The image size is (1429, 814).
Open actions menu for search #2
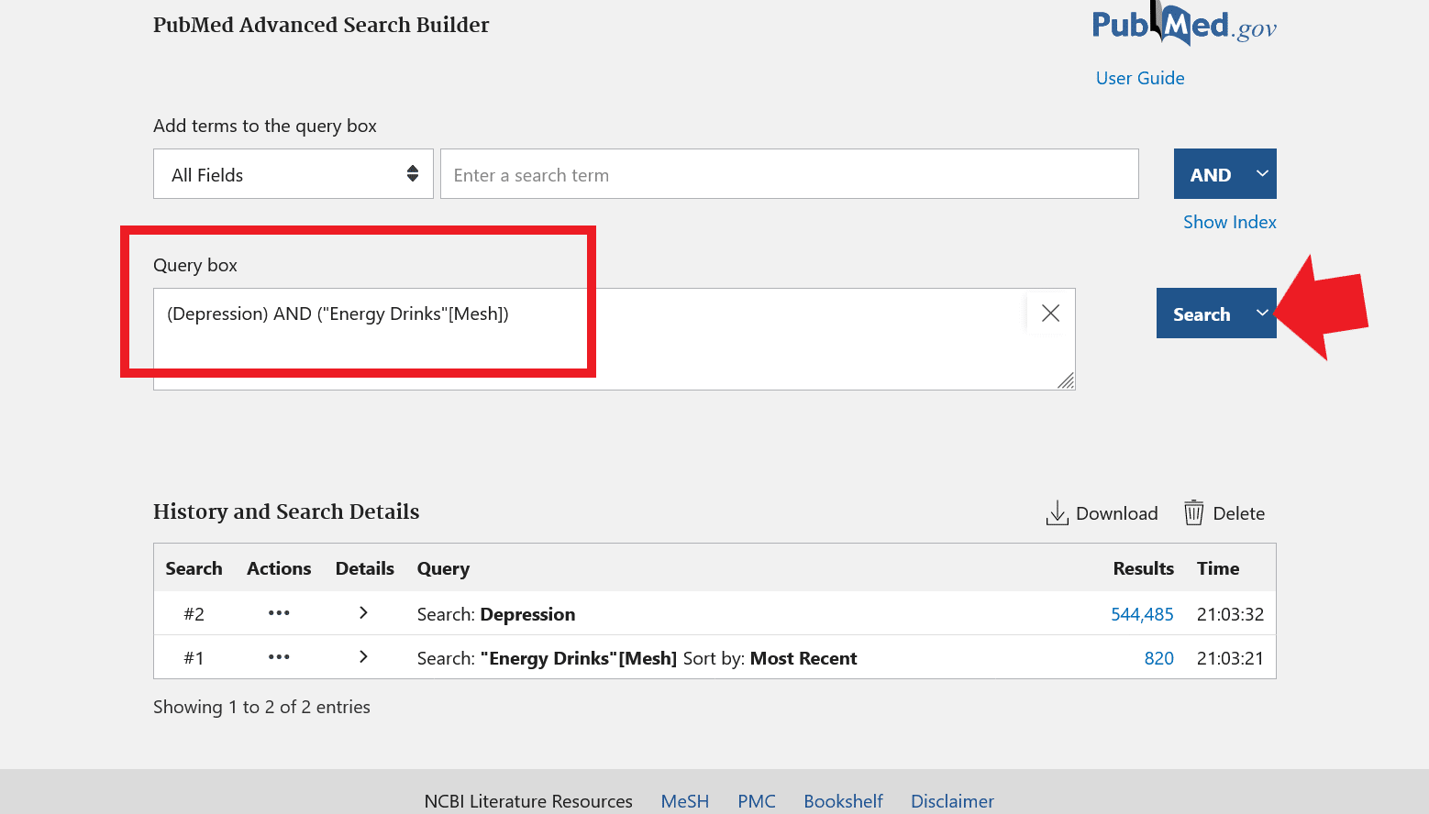(x=279, y=613)
